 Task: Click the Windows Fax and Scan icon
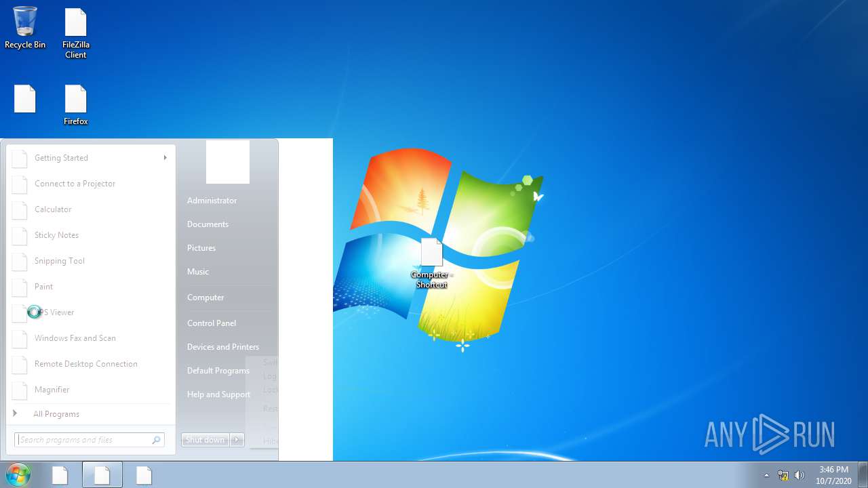click(20, 339)
